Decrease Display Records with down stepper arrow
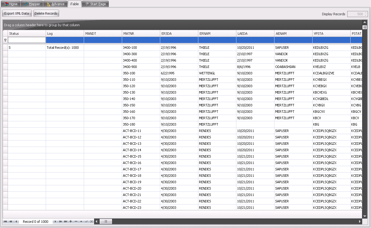371x228 pixels. (x=366, y=15)
